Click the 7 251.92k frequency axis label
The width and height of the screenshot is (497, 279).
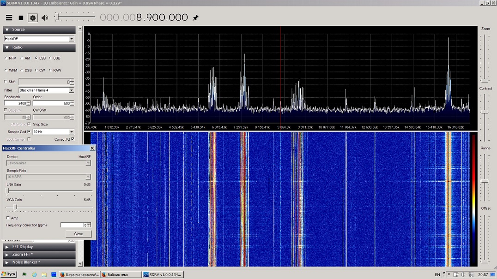pos(241,127)
